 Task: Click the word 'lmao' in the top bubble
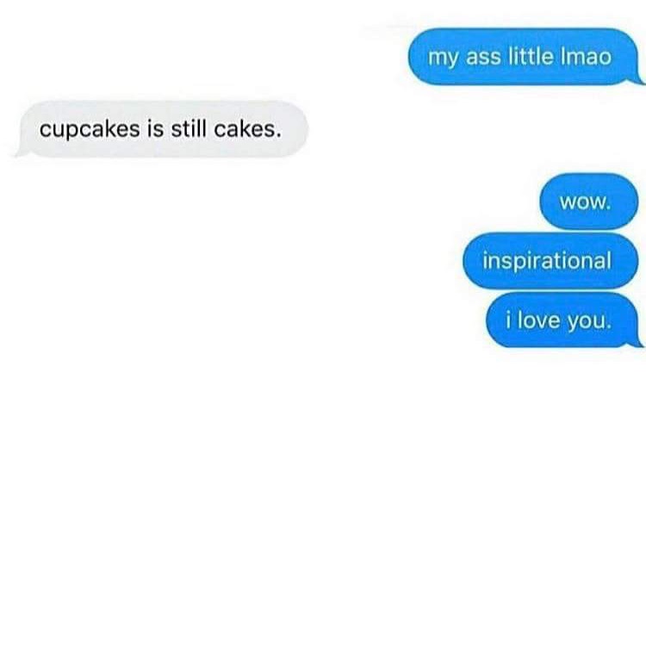coord(587,57)
